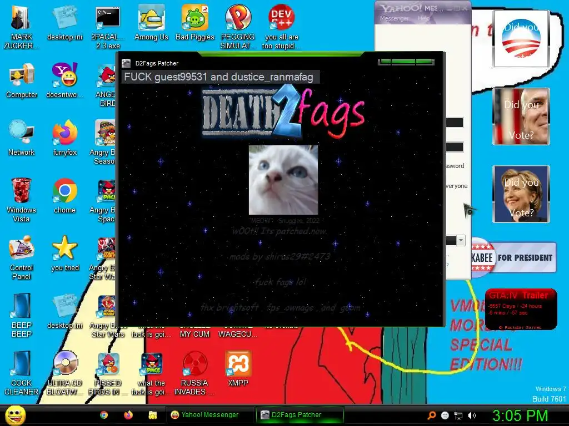
Task: Open the pinned folder icon on the taskbar
Action: [152, 415]
